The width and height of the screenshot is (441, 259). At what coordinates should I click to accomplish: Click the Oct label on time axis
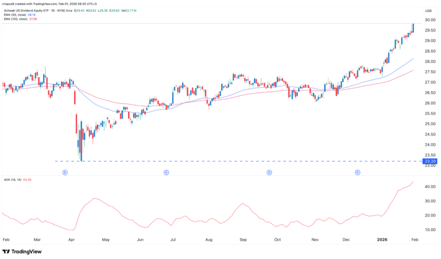coord(277,239)
